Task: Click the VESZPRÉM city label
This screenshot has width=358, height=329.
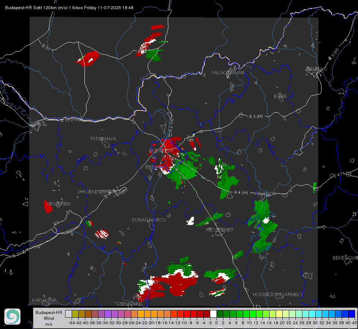Action: click(59, 204)
